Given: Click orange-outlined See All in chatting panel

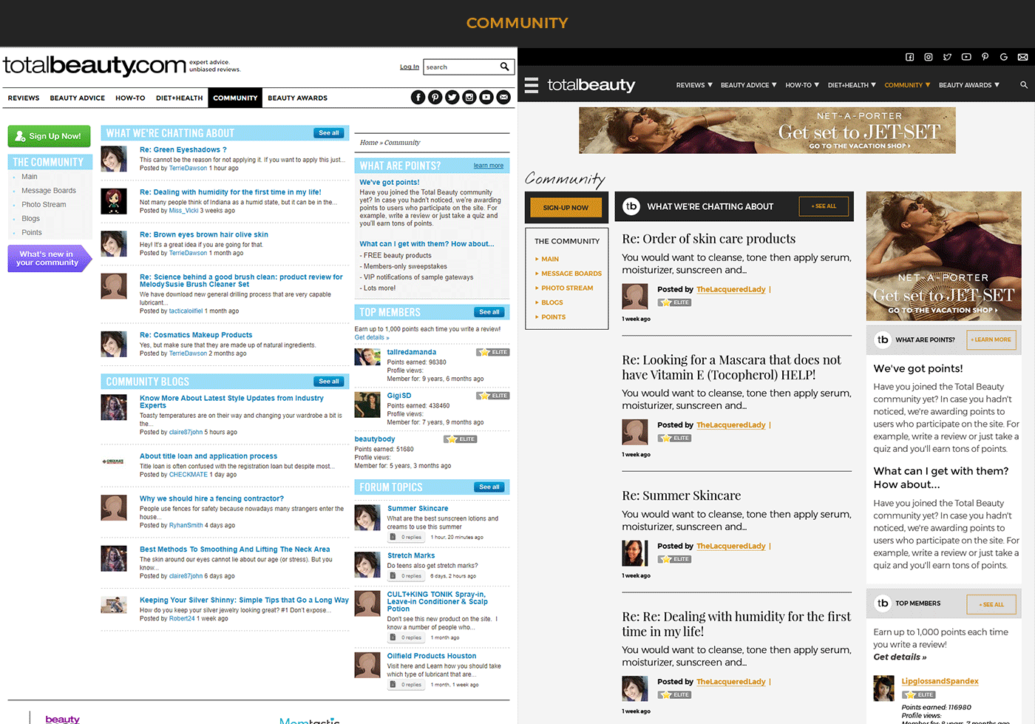Looking at the screenshot, I should (x=824, y=206).
